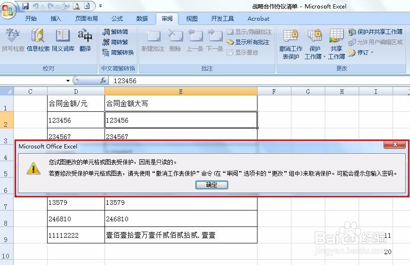Click the warning triangle icon in dialog

point(33,168)
